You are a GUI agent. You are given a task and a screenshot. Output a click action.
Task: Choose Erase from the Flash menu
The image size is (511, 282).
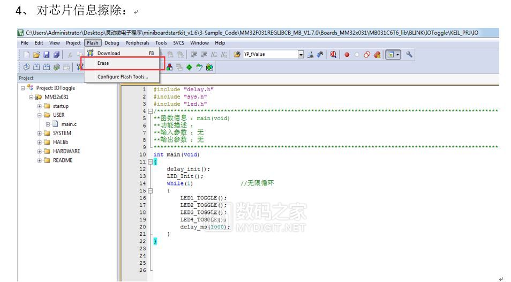[x=103, y=63]
